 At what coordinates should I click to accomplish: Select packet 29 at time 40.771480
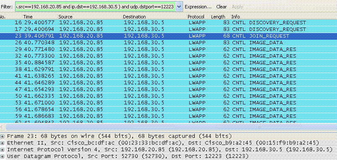pyautogui.click(x=169, y=49)
